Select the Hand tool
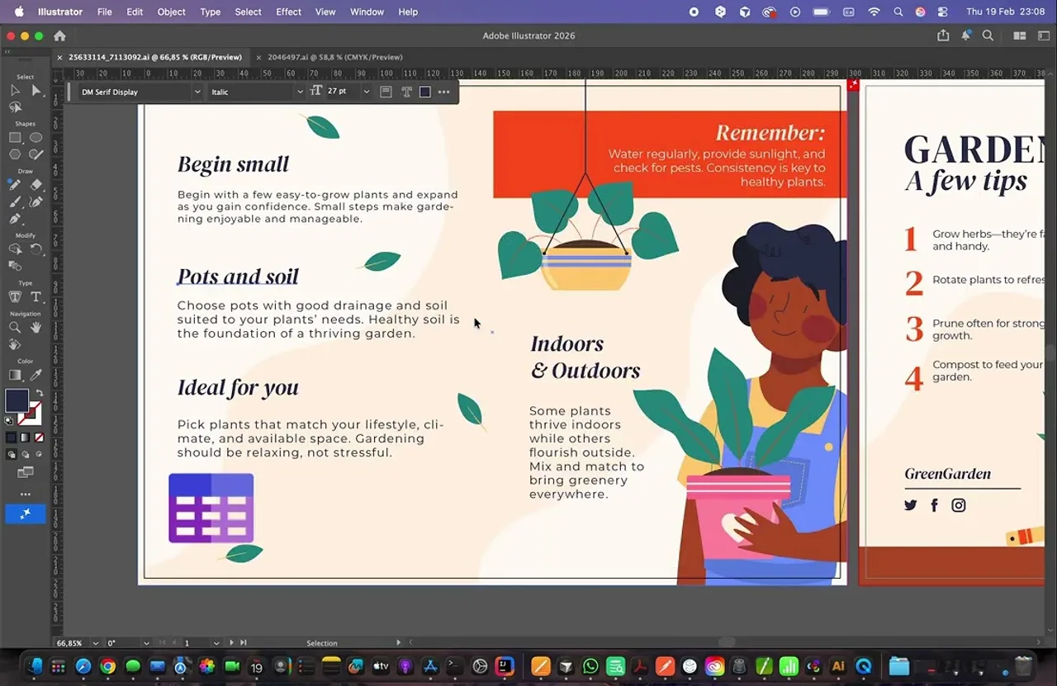The width and height of the screenshot is (1057, 686). coord(36,328)
